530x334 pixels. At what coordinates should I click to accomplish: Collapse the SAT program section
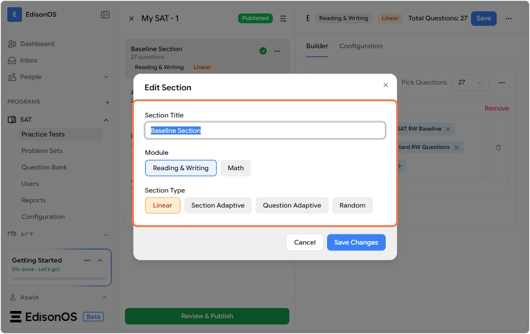(x=106, y=120)
